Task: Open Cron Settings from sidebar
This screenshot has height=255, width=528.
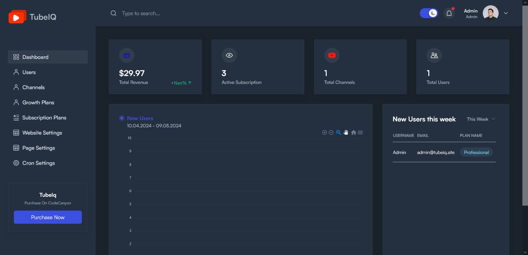Action: pyautogui.click(x=38, y=163)
